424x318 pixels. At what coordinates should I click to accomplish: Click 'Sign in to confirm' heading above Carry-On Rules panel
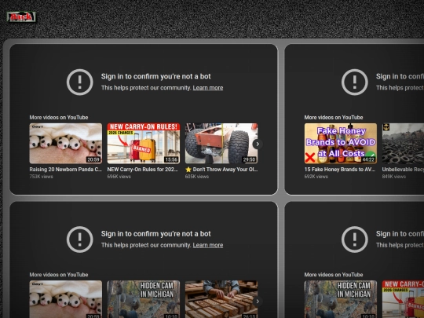155,76
